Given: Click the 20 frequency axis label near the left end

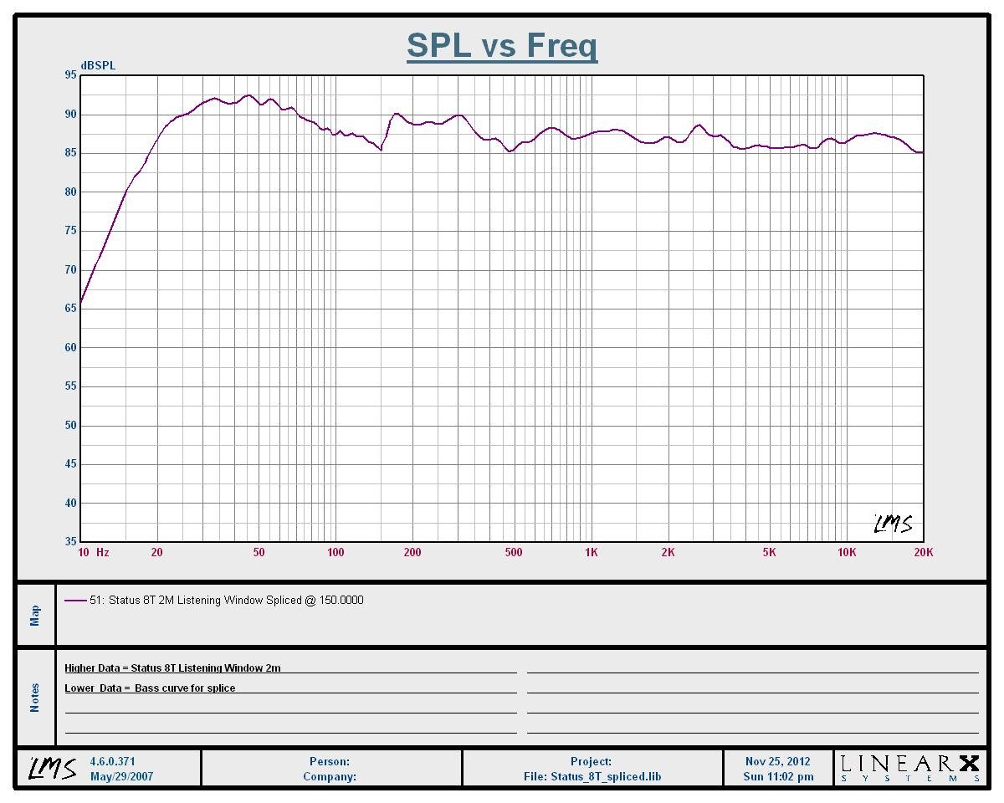Looking at the screenshot, I should click(x=156, y=552).
